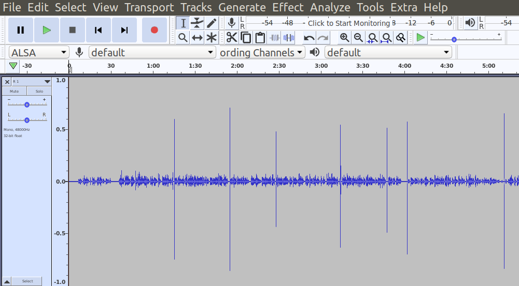Open the File menu
The width and height of the screenshot is (519, 286).
[12, 7]
